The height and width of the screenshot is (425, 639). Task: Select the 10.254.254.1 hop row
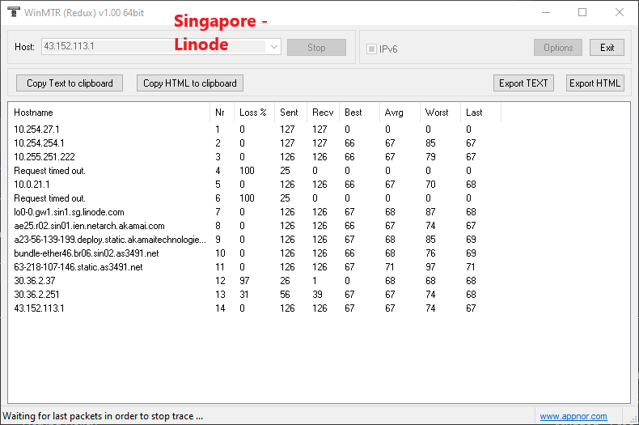[x=255, y=143]
